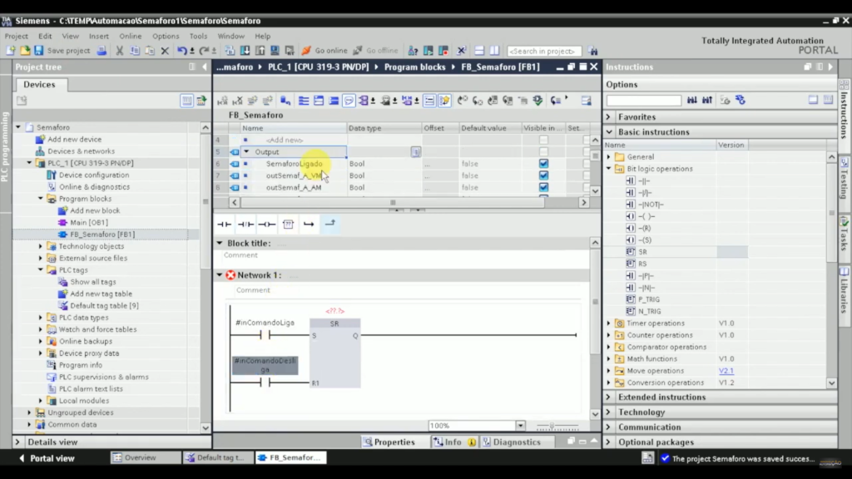Click the split editor horizontally icon
Image resolution: width=852 pixels, height=479 pixels.
tap(479, 51)
